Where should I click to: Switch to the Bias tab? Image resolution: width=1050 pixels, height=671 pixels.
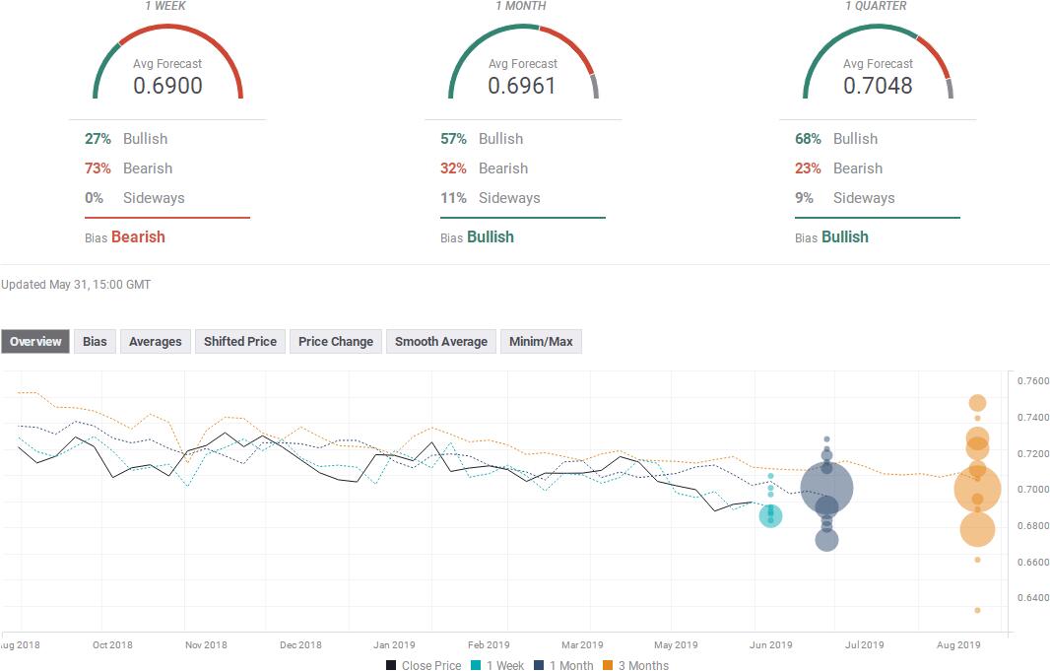[x=95, y=342]
